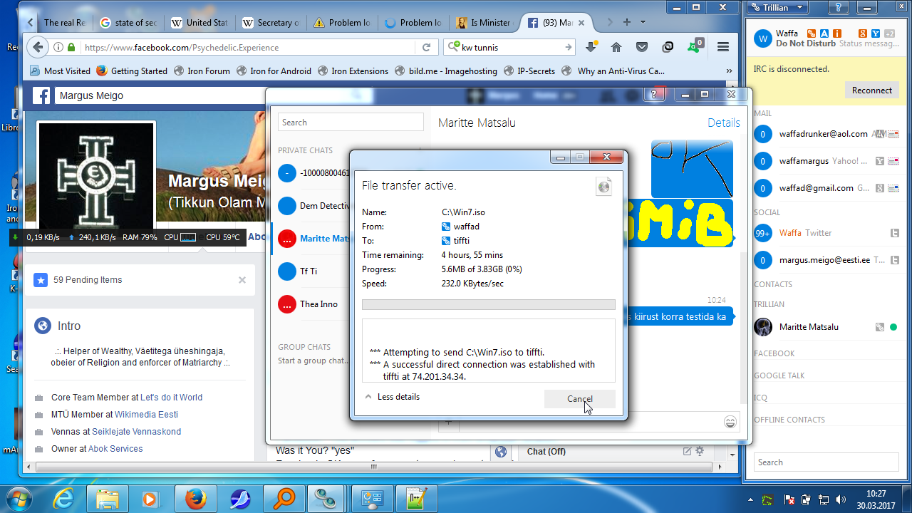Expand the bookmarks toolbar overflow chevron

pyautogui.click(x=729, y=71)
